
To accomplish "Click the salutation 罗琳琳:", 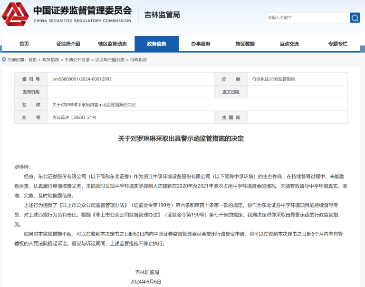I will pyautogui.click(x=22, y=167).
